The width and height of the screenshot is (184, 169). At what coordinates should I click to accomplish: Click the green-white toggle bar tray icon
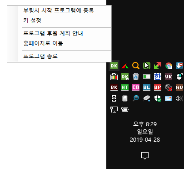(147, 77)
